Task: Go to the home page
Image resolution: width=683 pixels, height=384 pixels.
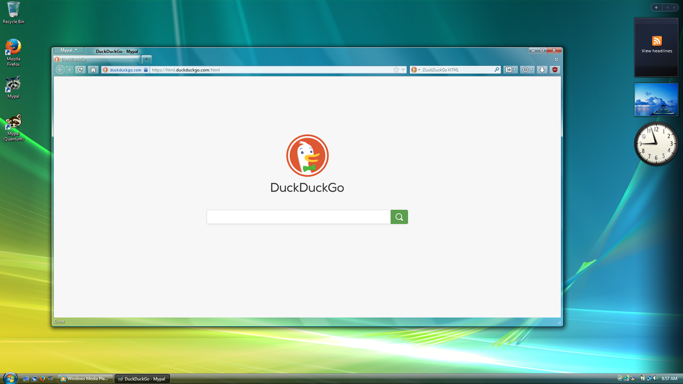Action: pos(93,70)
